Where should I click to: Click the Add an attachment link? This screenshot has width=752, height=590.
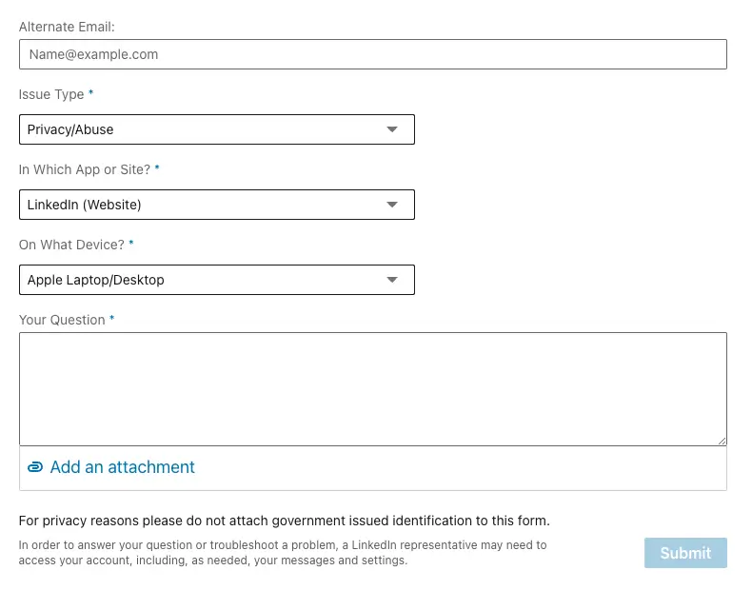[x=122, y=467]
